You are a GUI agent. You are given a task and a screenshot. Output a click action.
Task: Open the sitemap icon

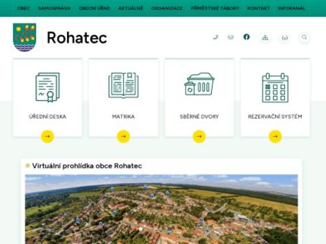coord(265,38)
